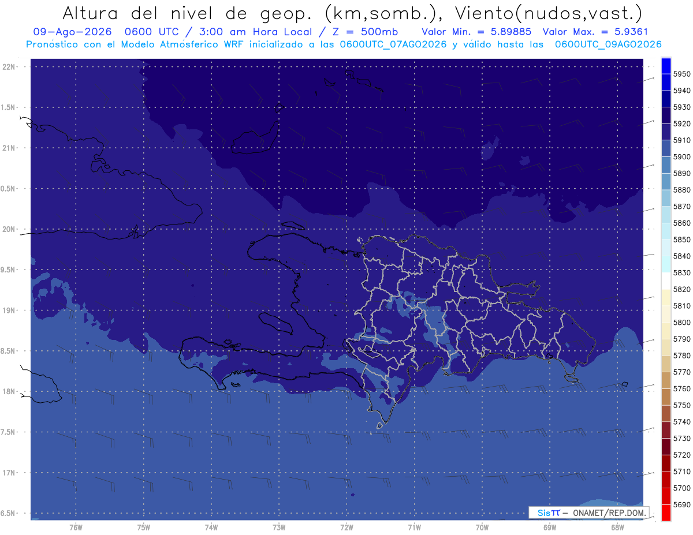This screenshot has height=535, width=693.
Task: Click the 5840 legend value
Action: click(681, 256)
